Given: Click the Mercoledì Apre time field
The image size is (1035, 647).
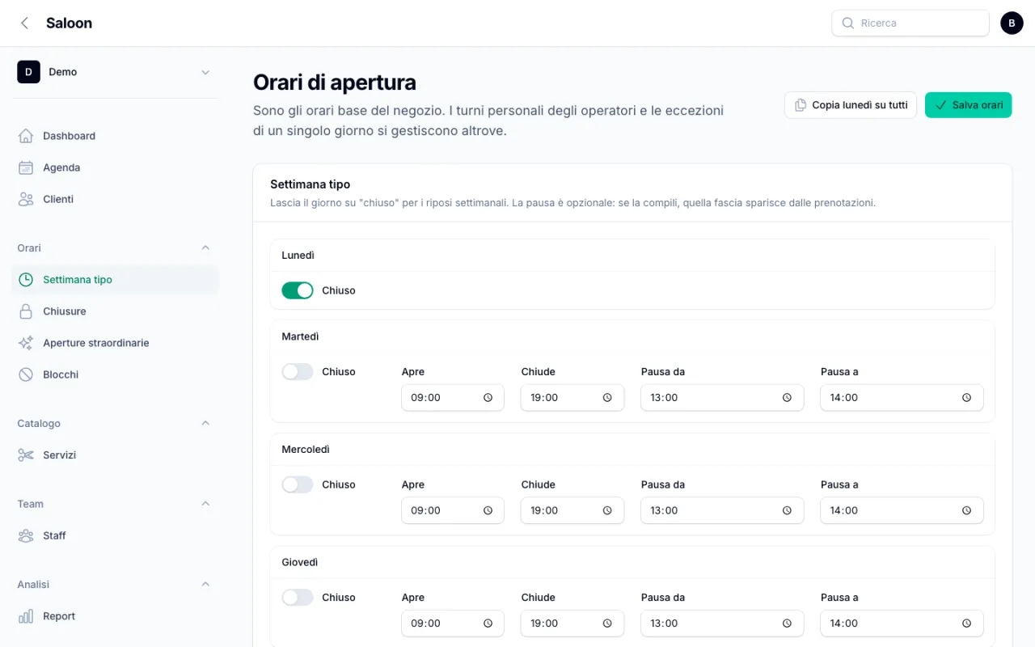Looking at the screenshot, I should coord(453,510).
